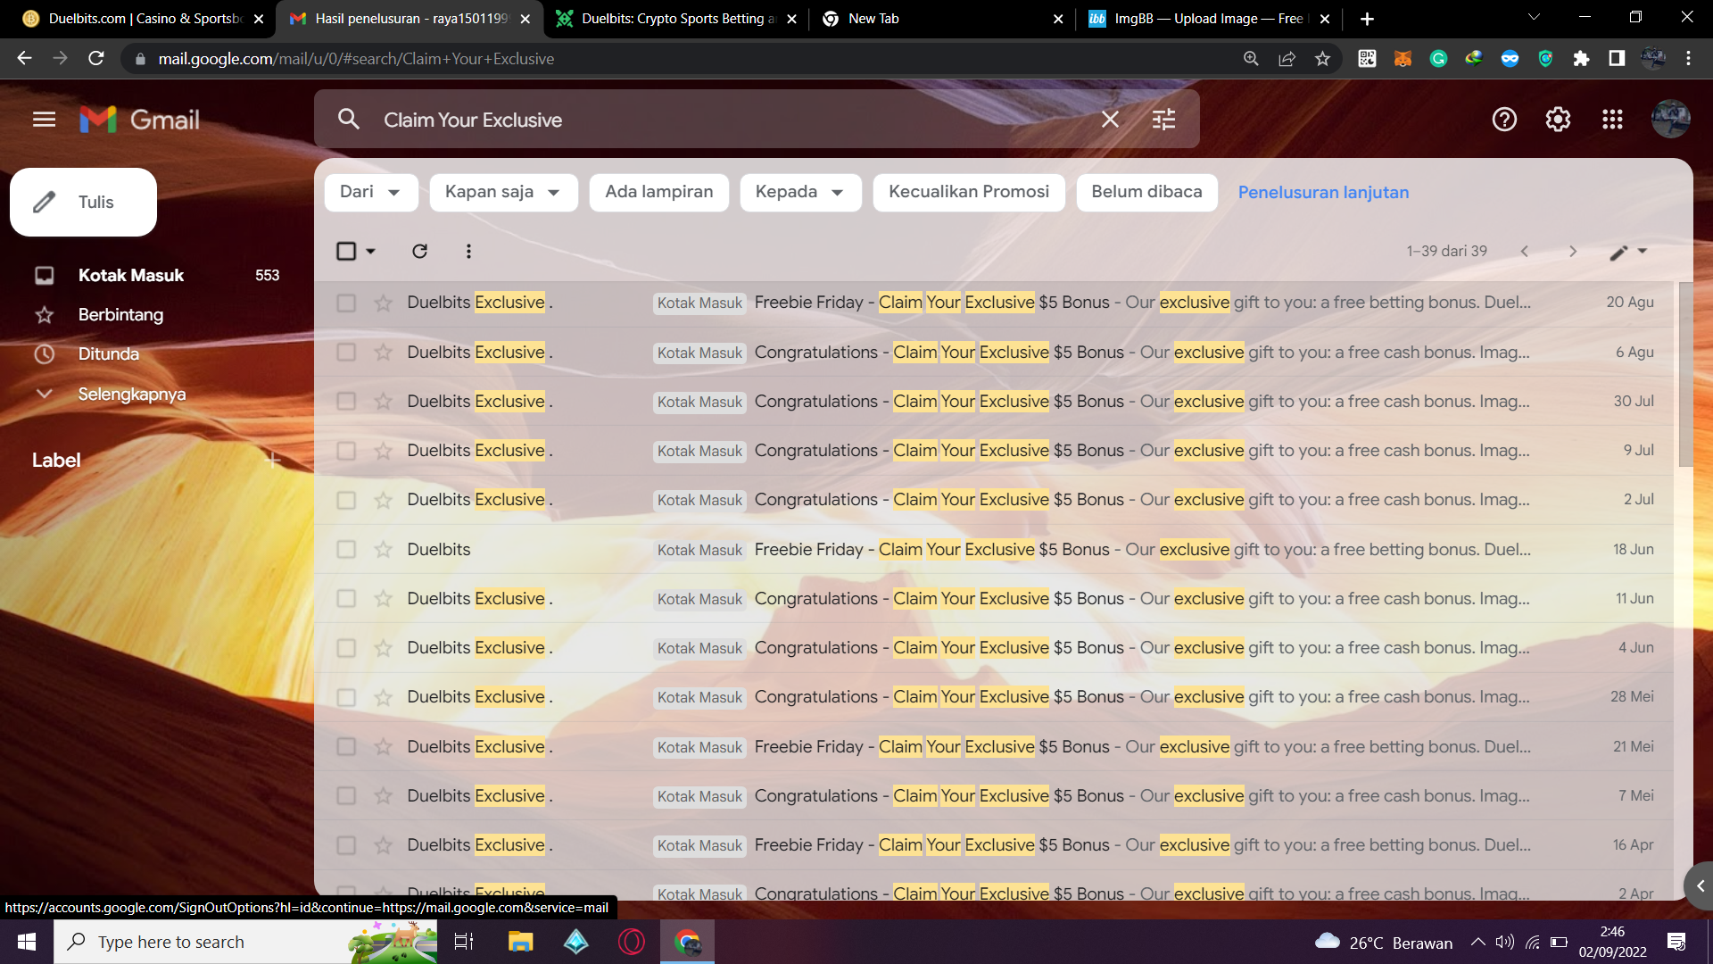Click the MetaMask fox extension icon
The height and width of the screenshot is (964, 1713).
[1403, 59]
